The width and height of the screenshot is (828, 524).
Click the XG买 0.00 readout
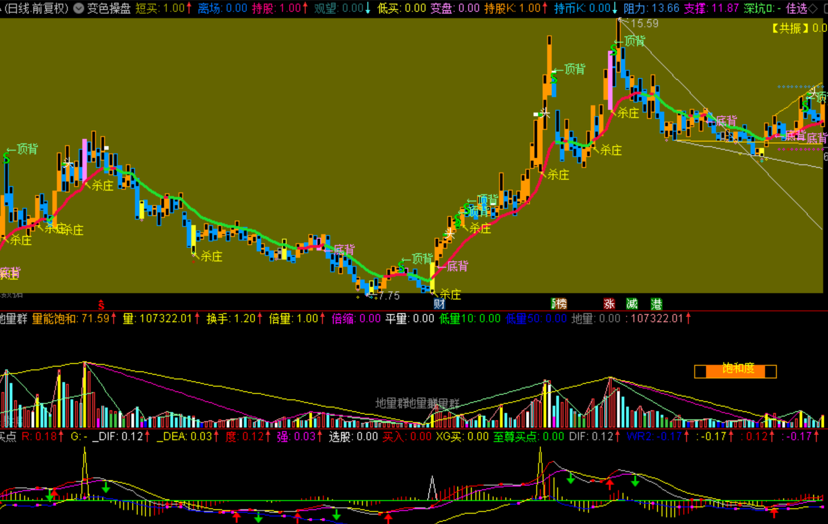pos(462,436)
